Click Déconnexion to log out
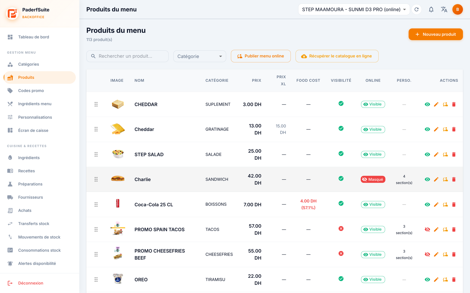This screenshot has height=293, width=470. point(40,283)
